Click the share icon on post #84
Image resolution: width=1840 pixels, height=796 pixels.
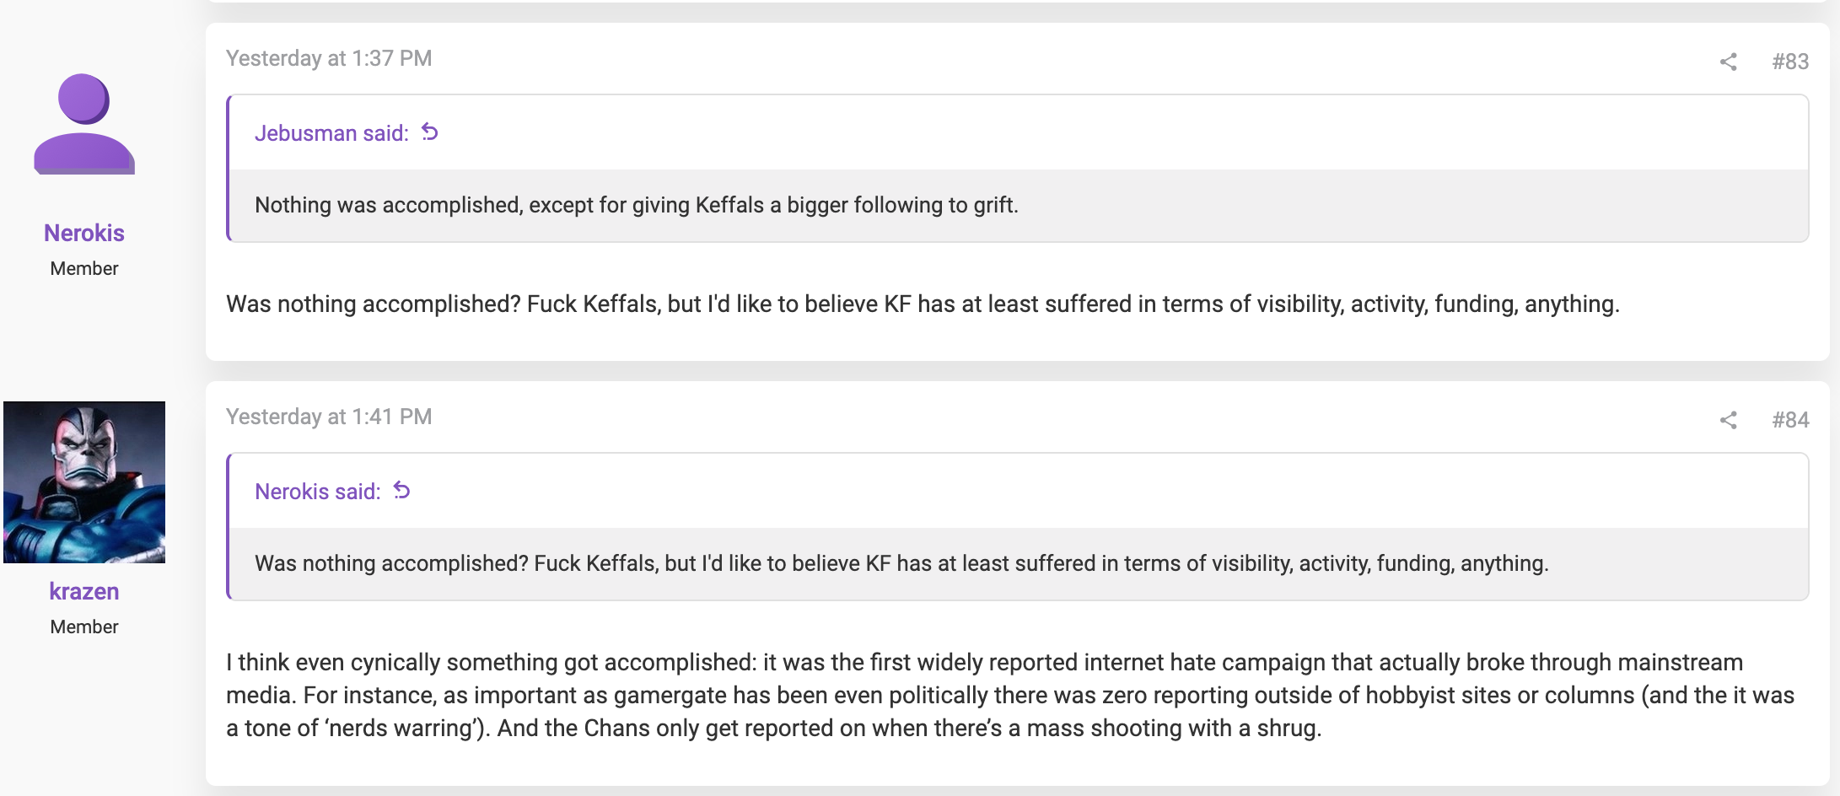1728,420
